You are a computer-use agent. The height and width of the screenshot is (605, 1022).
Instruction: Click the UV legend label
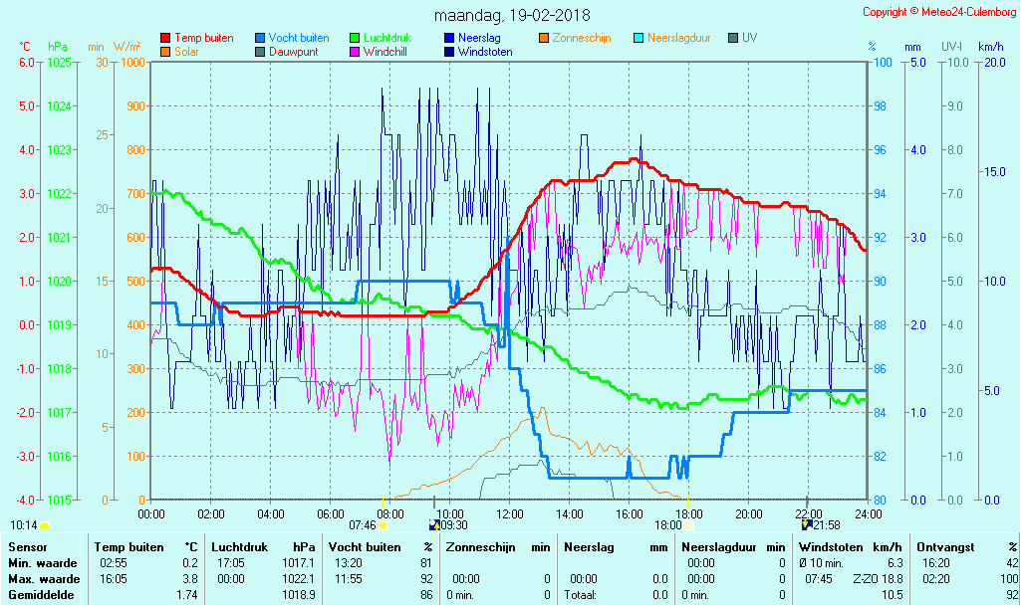[749, 38]
